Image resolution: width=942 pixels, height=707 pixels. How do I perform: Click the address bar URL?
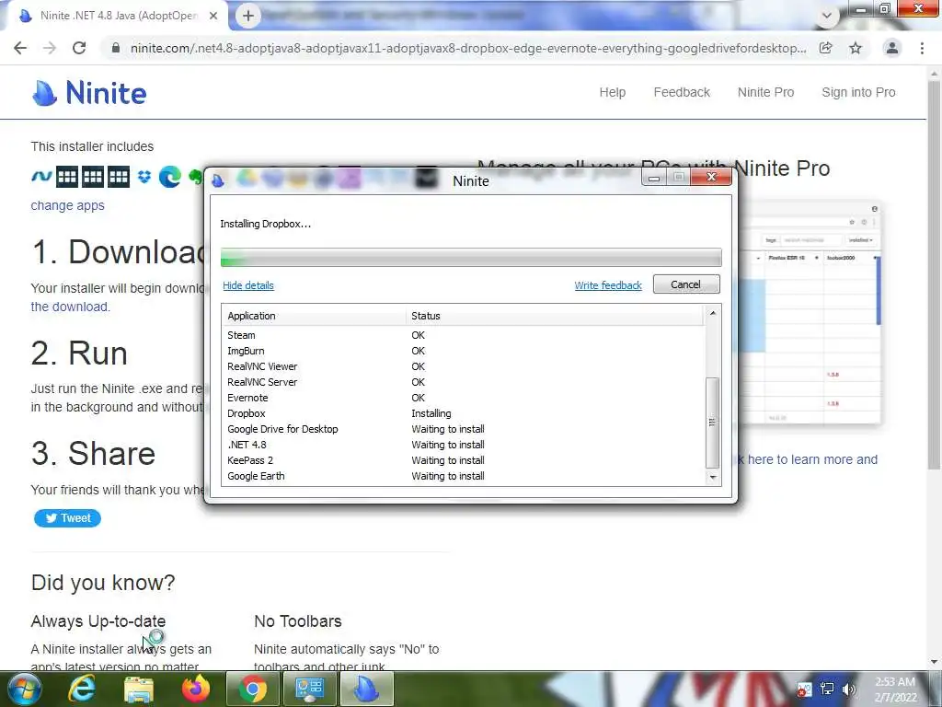coord(468,48)
